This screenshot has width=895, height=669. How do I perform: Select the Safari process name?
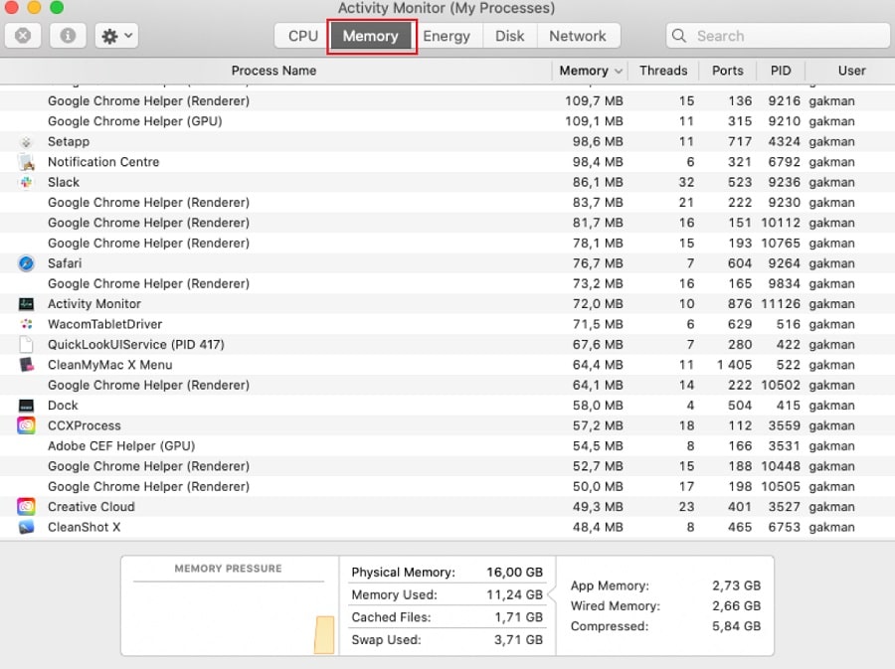click(65, 263)
